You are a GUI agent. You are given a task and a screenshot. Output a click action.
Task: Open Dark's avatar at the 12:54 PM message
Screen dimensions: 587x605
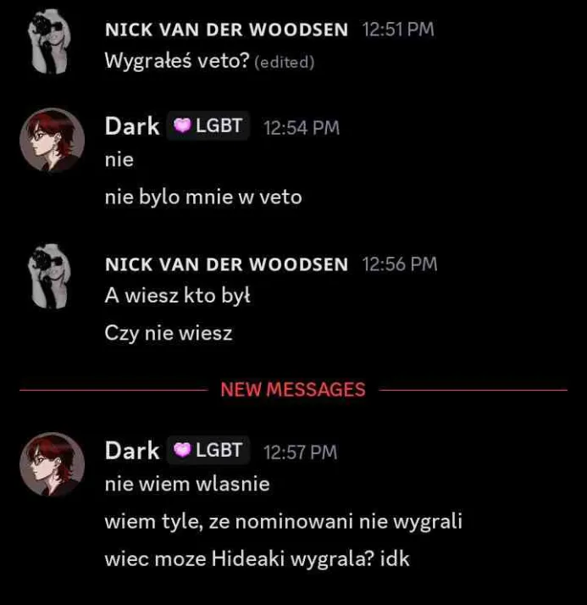point(52,140)
